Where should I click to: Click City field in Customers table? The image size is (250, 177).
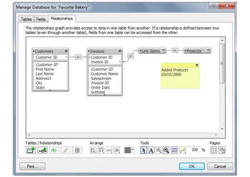pos(39,83)
